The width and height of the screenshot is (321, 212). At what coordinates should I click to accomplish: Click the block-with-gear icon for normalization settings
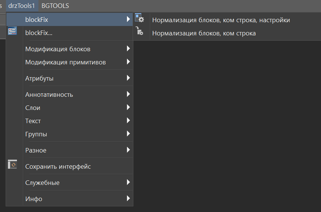tap(139, 18)
